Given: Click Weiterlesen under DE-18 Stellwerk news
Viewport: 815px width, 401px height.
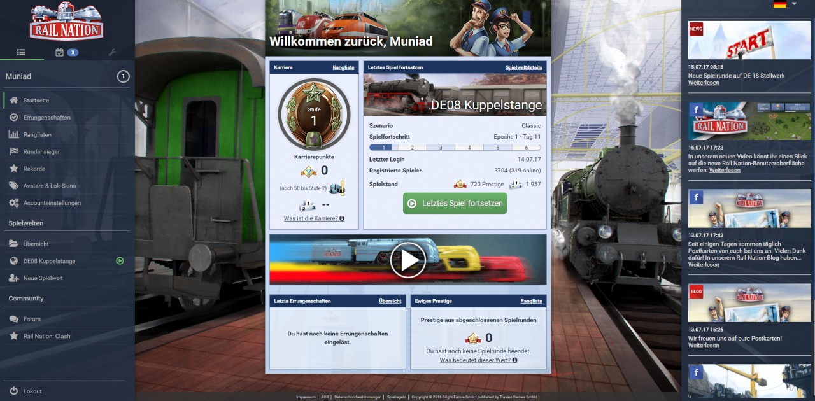Looking at the screenshot, I should coord(704,83).
